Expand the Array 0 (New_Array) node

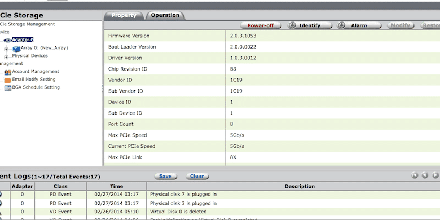point(6,50)
